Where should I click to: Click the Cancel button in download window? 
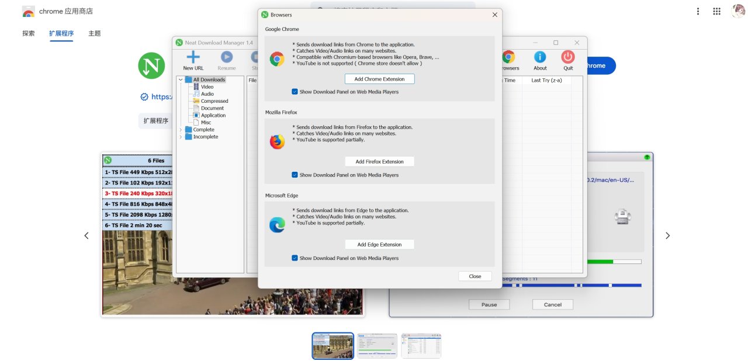tap(553, 304)
